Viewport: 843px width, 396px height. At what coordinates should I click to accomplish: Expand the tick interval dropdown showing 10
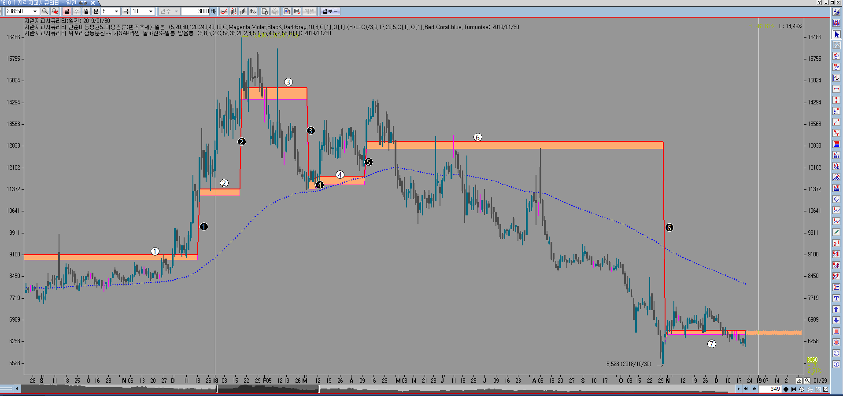tap(151, 11)
